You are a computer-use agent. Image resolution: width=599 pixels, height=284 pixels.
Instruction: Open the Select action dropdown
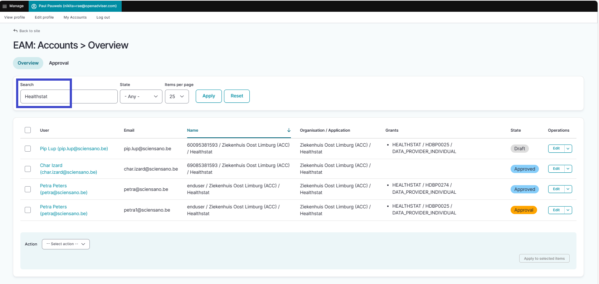tap(66, 244)
